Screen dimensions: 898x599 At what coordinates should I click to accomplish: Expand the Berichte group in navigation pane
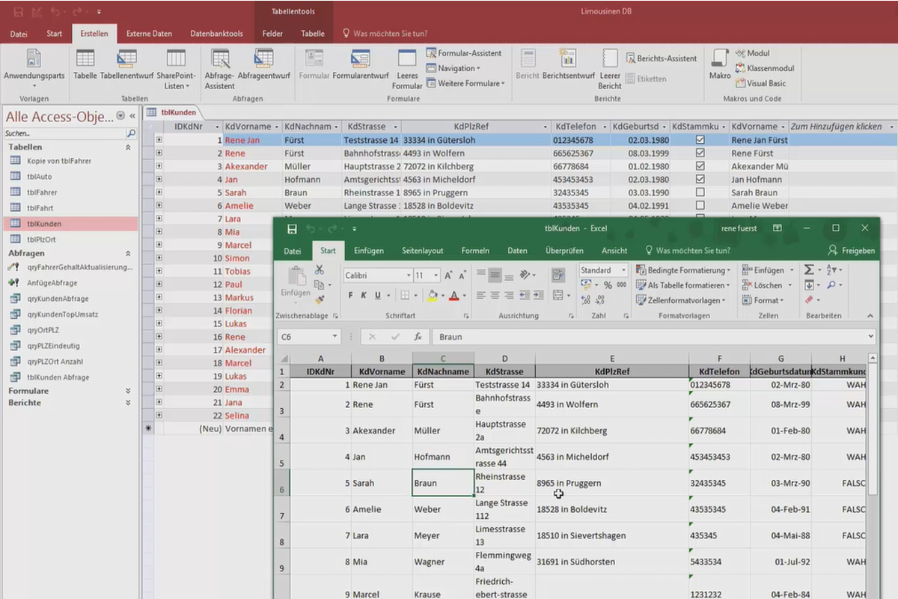coord(127,403)
